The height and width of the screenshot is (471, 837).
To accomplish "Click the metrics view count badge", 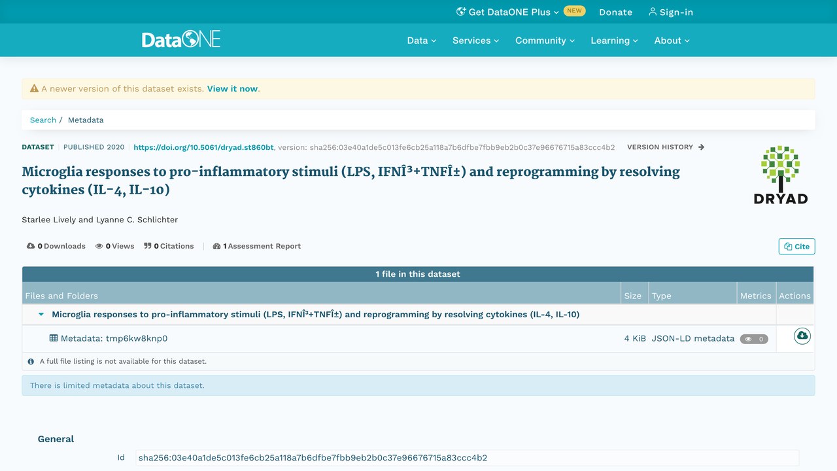I will pos(754,339).
